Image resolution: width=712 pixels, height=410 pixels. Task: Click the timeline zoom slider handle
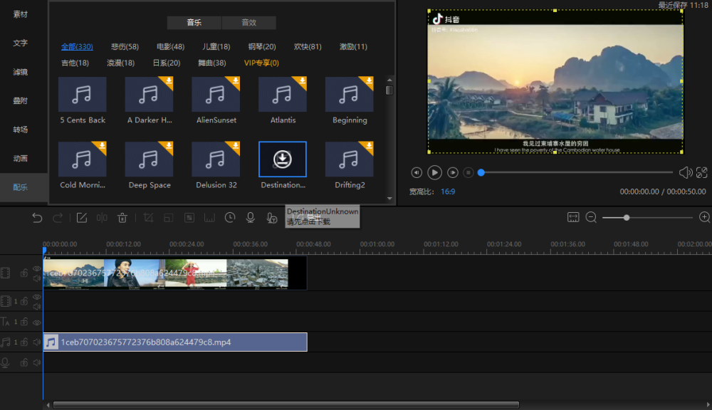[627, 217]
